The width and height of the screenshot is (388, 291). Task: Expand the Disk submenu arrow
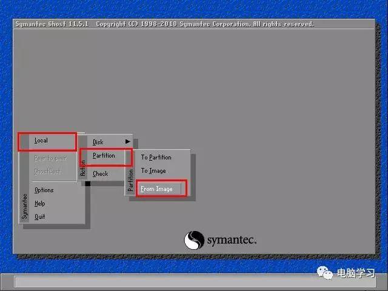pyautogui.click(x=127, y=141)
